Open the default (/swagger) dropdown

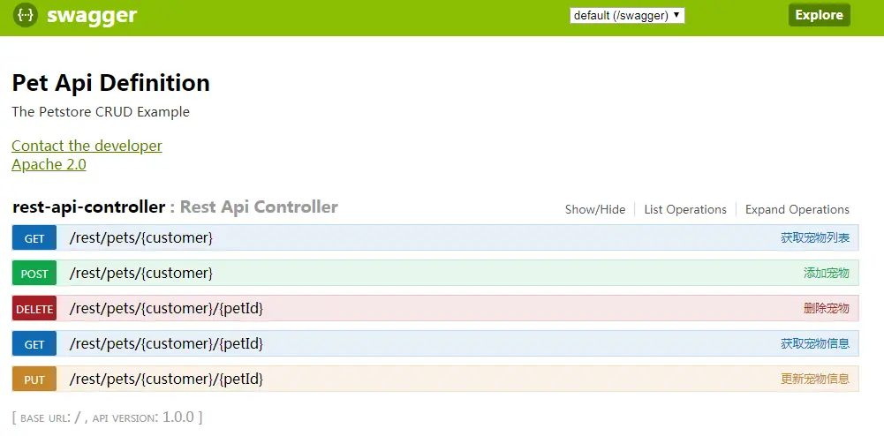point(627,16)
